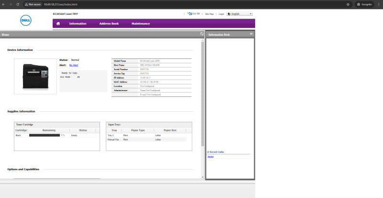Collapse the Information Desk panel arrow
Image resolution: width=383 pixels, height=198 pixels.
pyautogui.click(x=251, y=34)
